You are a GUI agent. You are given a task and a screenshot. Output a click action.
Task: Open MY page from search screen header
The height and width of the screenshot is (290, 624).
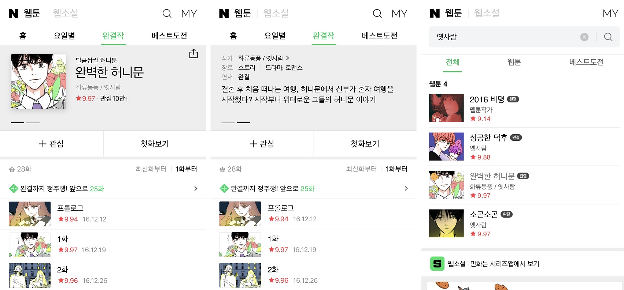point(610,14)
